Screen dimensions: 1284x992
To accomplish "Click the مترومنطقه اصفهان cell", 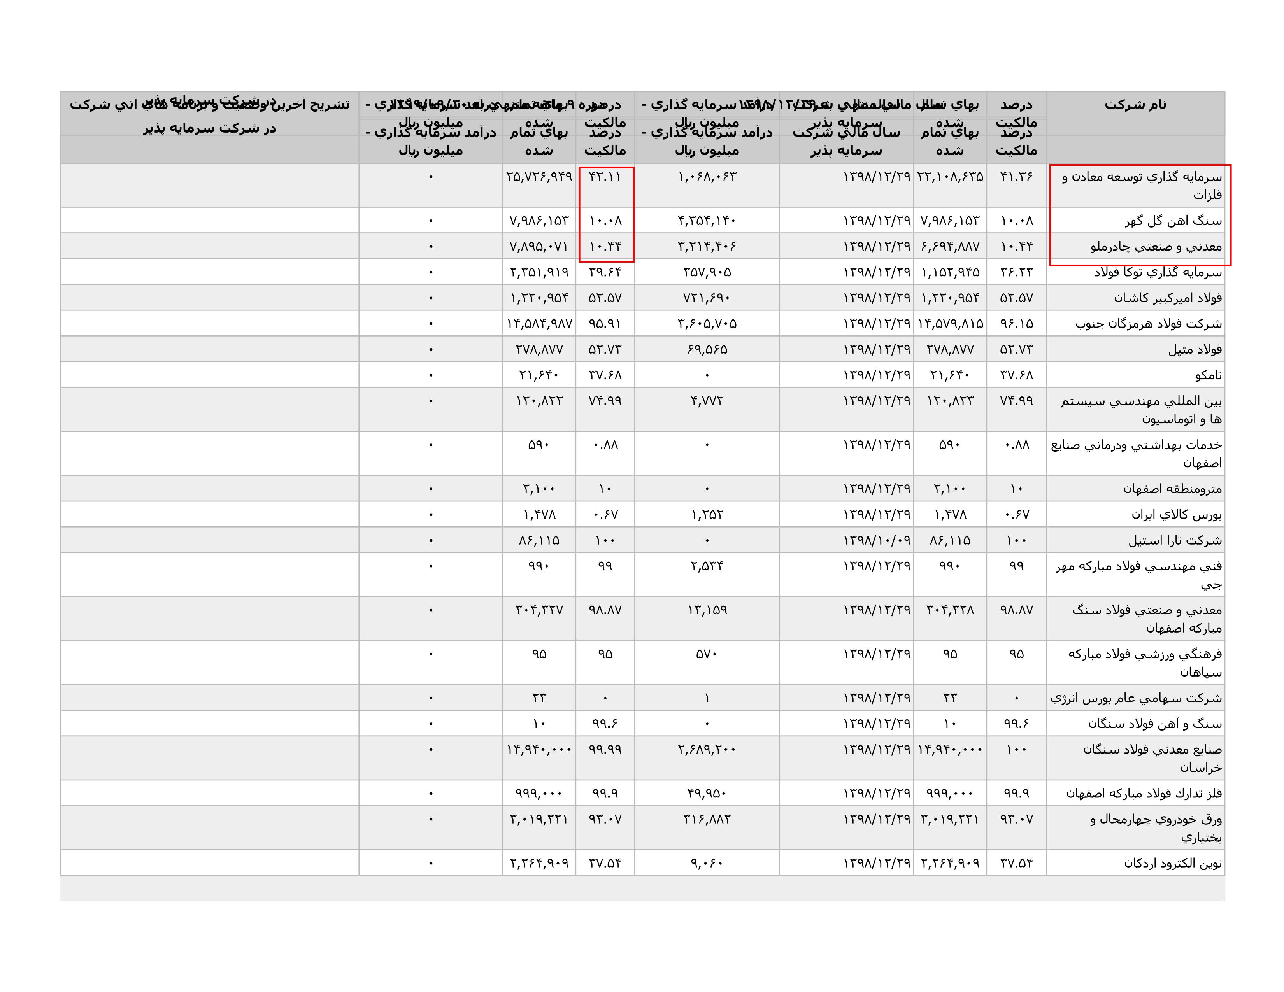I will 1172,489.
